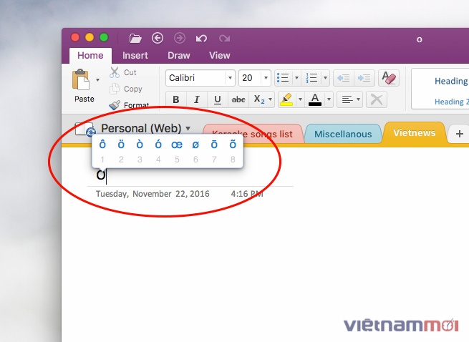
Task: Expand bullet style options arrow
Action: (x=296, y=78)
